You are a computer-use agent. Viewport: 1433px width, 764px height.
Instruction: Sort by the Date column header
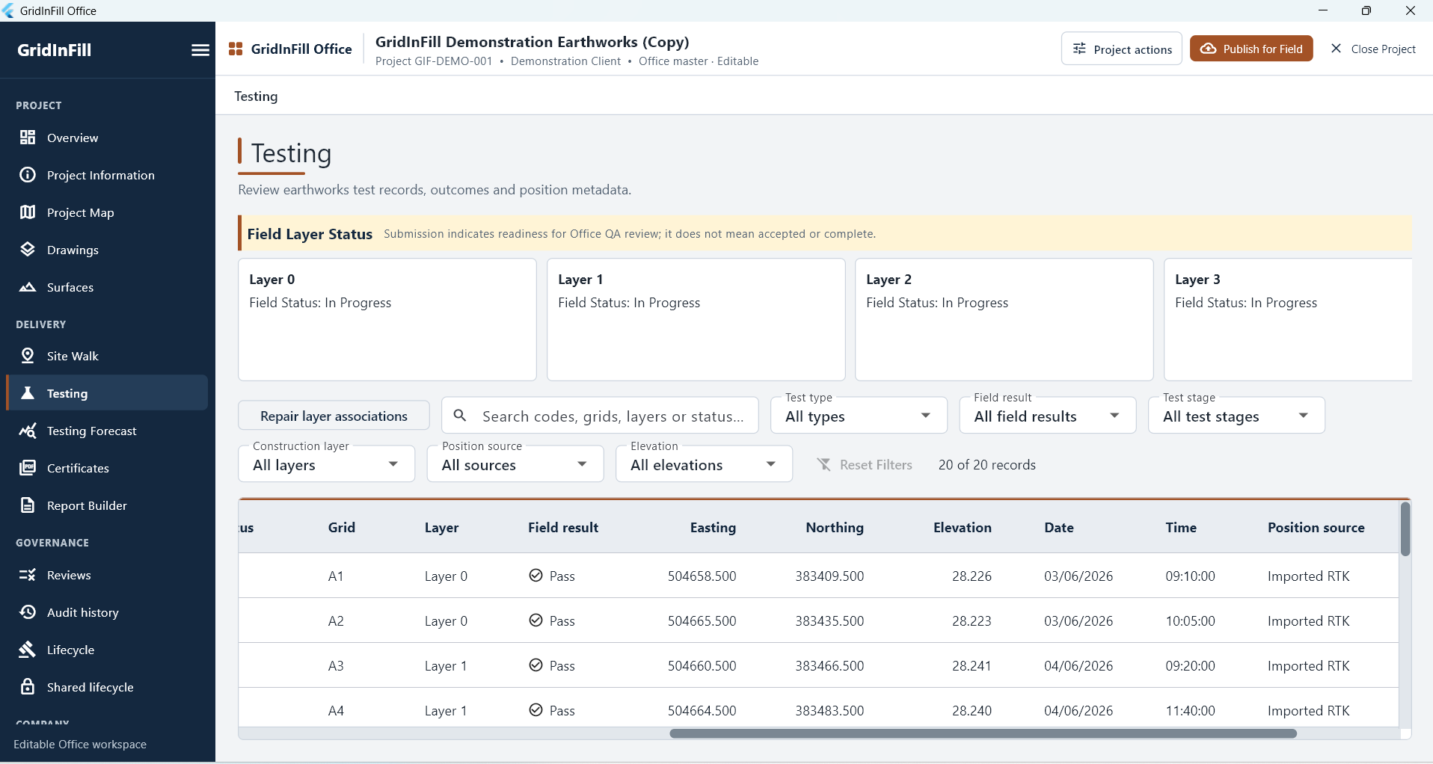1059,527
